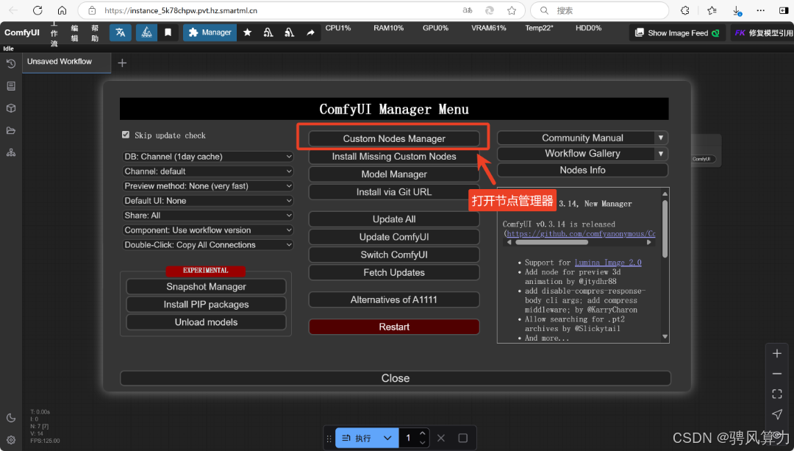Click the share arrow icon in toolbar
This screenshot has width=794, height=451.
[310, 32]
